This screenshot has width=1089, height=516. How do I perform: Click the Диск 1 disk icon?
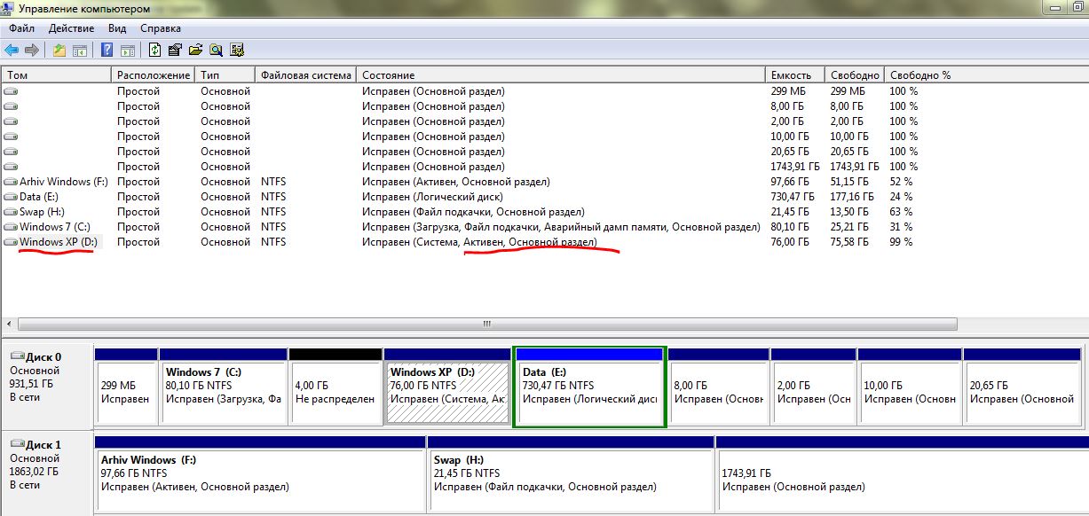click(x=17, y=444)
